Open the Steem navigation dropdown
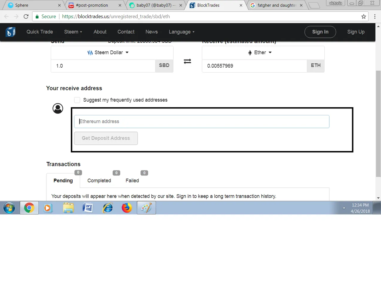This screenshot has height=297, width=381. point(73,32)
